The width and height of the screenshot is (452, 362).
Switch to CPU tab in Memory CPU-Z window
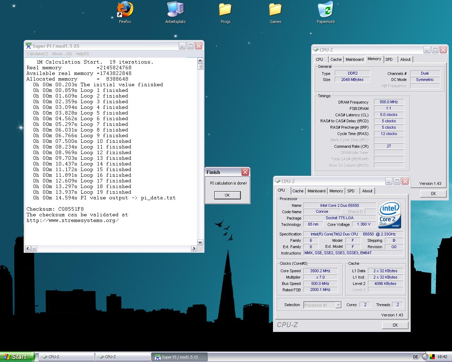pyautogui.click(x=320, y=59)
